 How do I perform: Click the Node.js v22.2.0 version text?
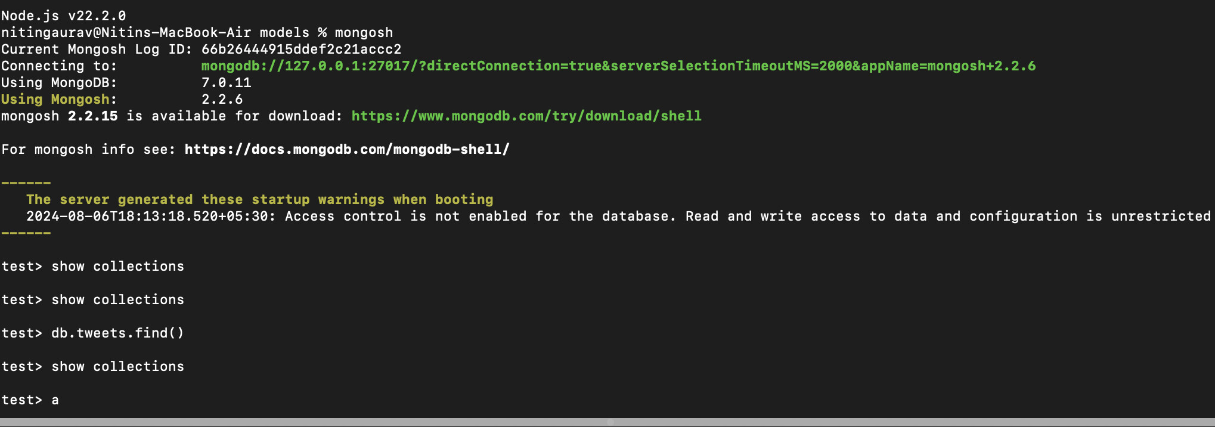tap(63, 16)
